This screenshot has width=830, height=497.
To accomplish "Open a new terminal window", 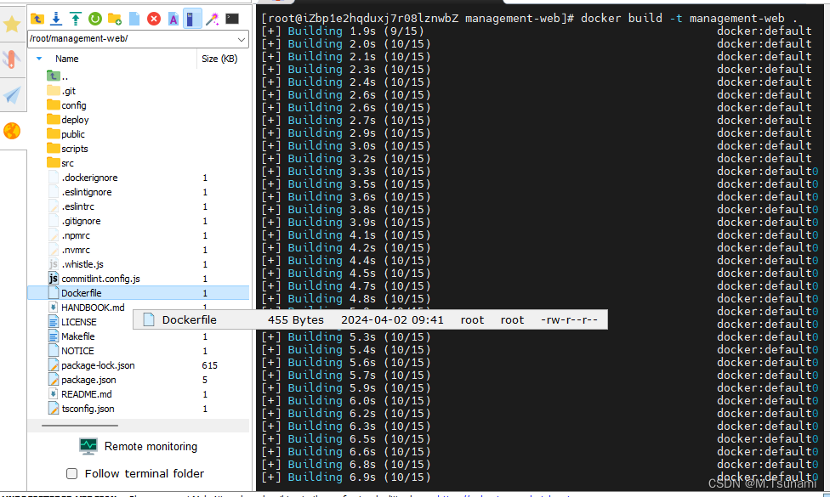I will [x=233, y=18].
